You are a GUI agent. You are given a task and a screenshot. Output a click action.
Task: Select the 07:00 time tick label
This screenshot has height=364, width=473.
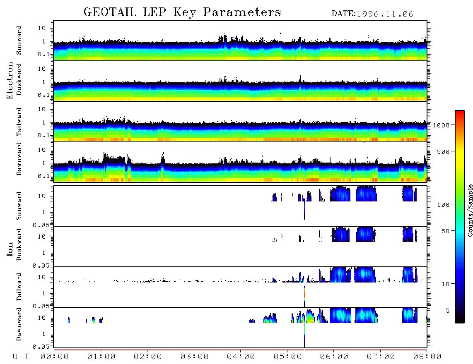click(381, 357)
